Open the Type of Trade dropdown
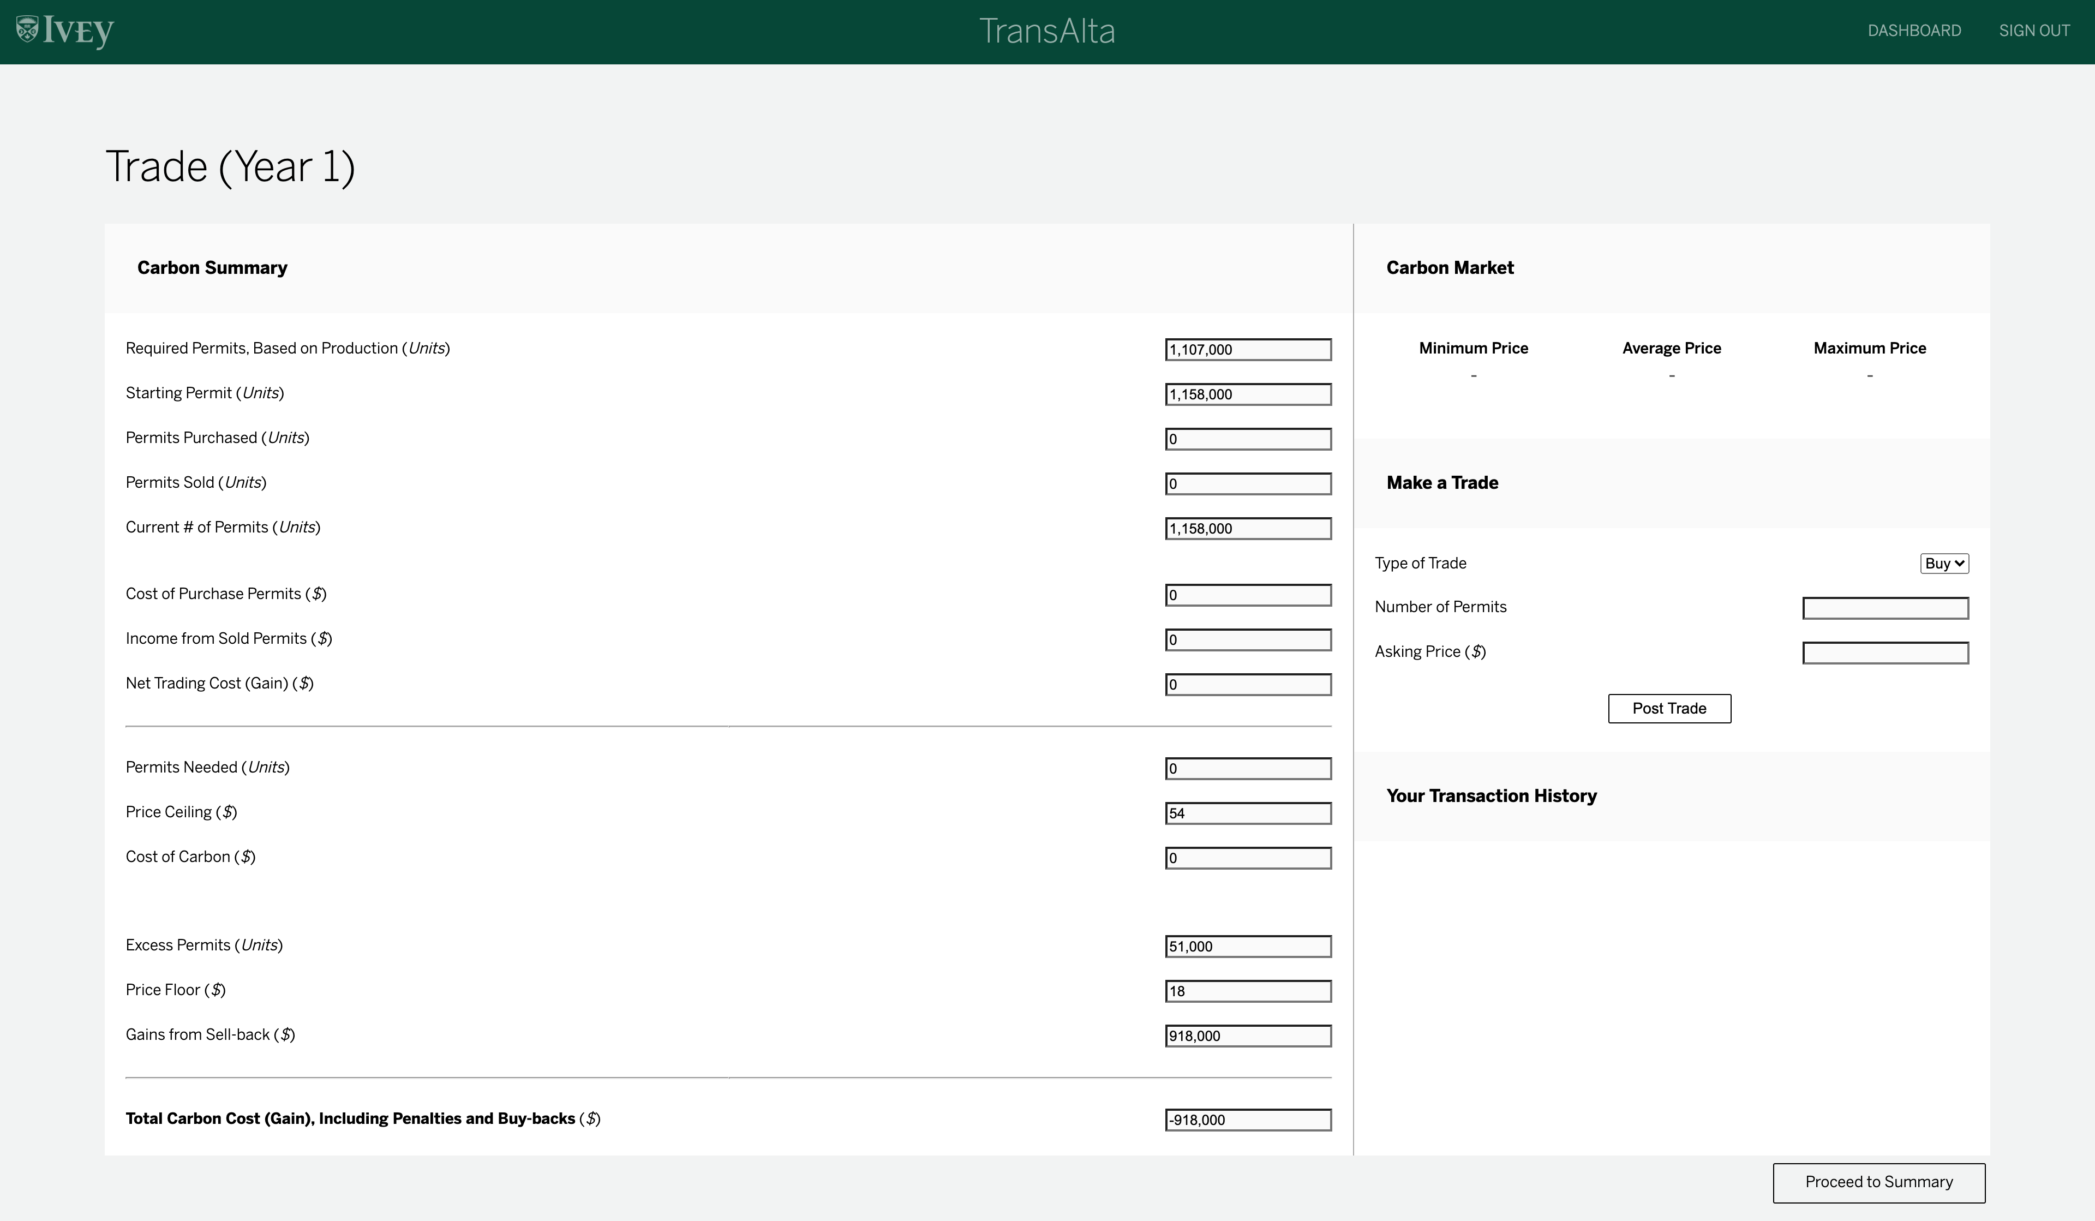 tap(1944, 564)
